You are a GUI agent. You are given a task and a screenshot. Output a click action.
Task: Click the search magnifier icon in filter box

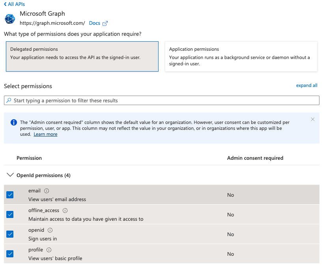tap(9, 100)
